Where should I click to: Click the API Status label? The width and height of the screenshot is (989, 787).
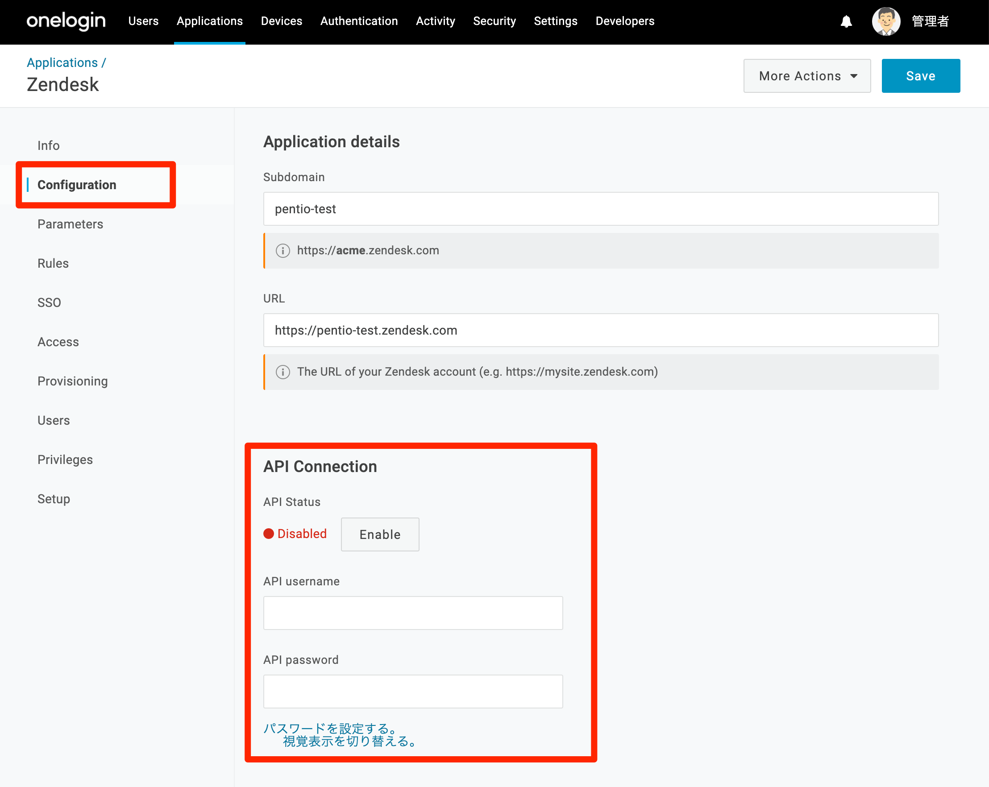point(292,502)
